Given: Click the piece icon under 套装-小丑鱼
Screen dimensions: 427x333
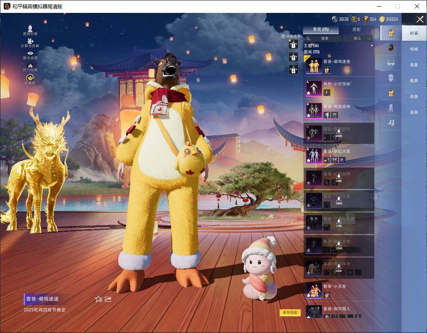Looking at the screenshot, I should [x=327, y=295].
